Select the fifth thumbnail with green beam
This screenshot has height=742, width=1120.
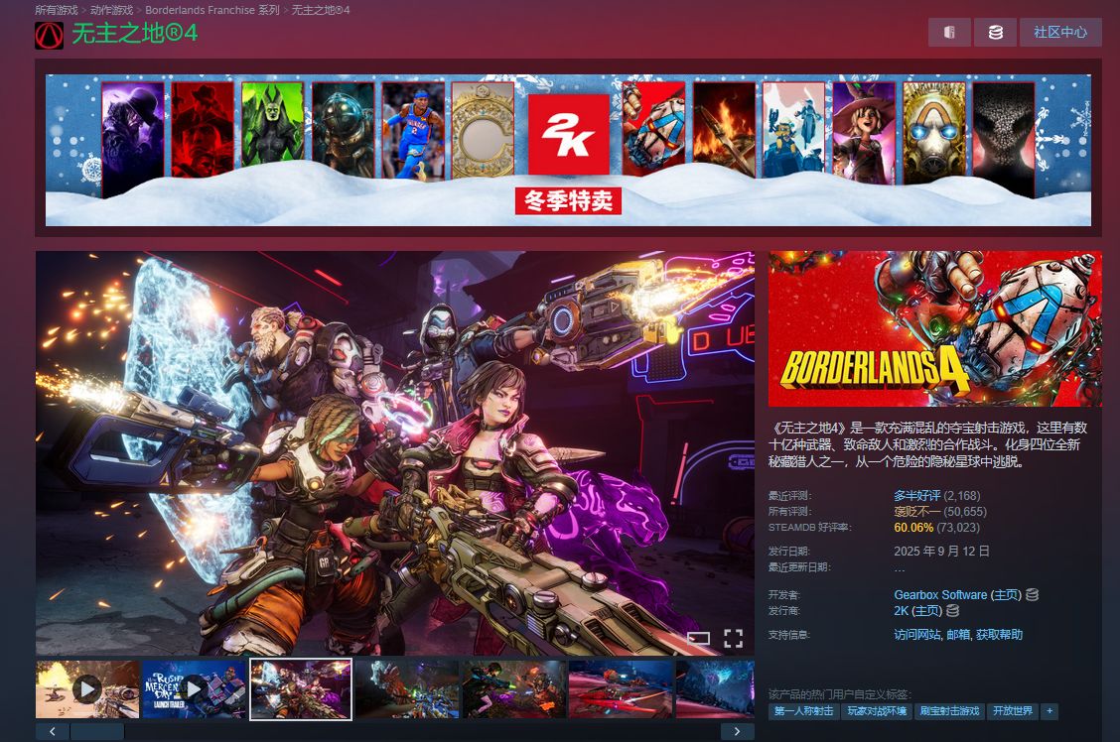pyautogui.click(x=514, y=689)
